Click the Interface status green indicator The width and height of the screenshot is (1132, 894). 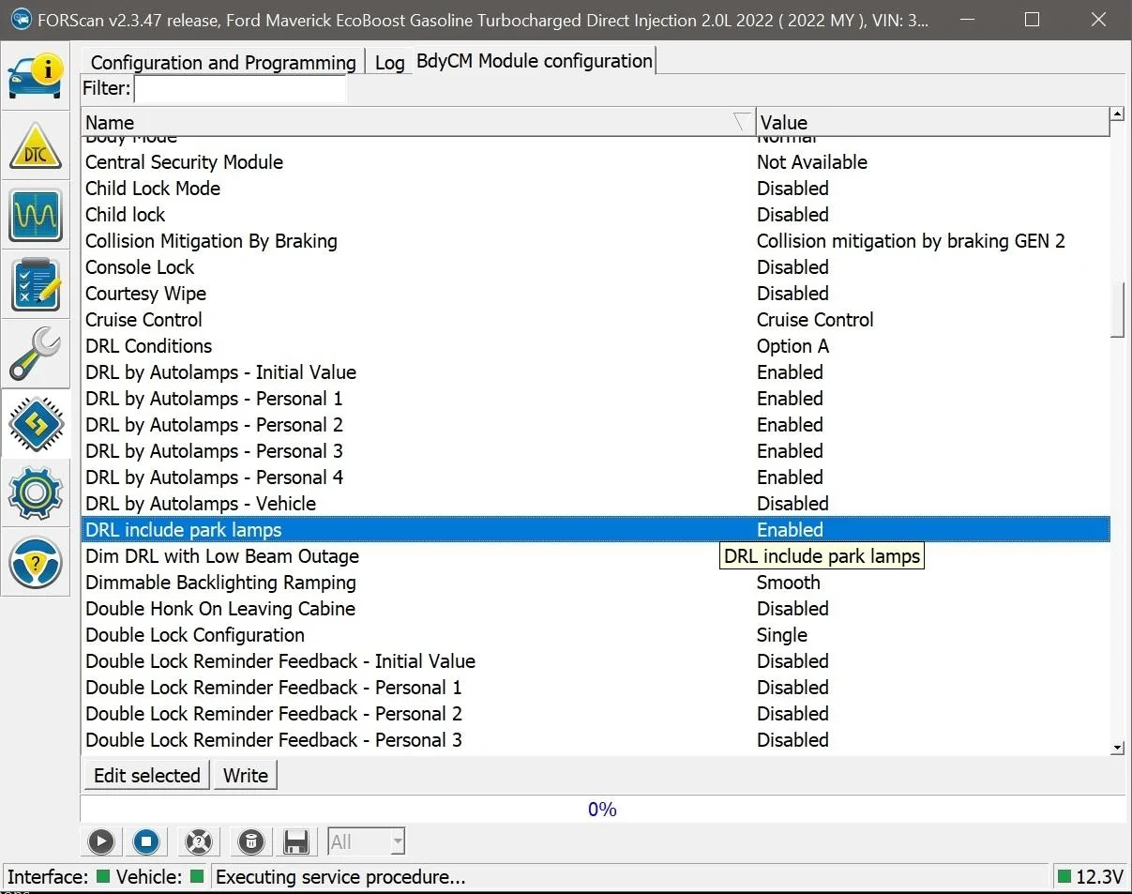point(101,877)
